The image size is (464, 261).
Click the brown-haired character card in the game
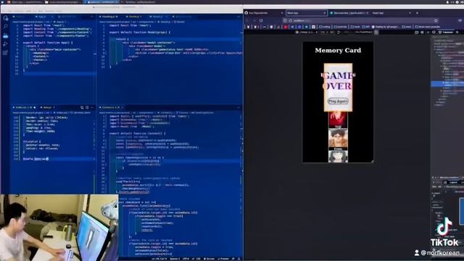(338, 140)
